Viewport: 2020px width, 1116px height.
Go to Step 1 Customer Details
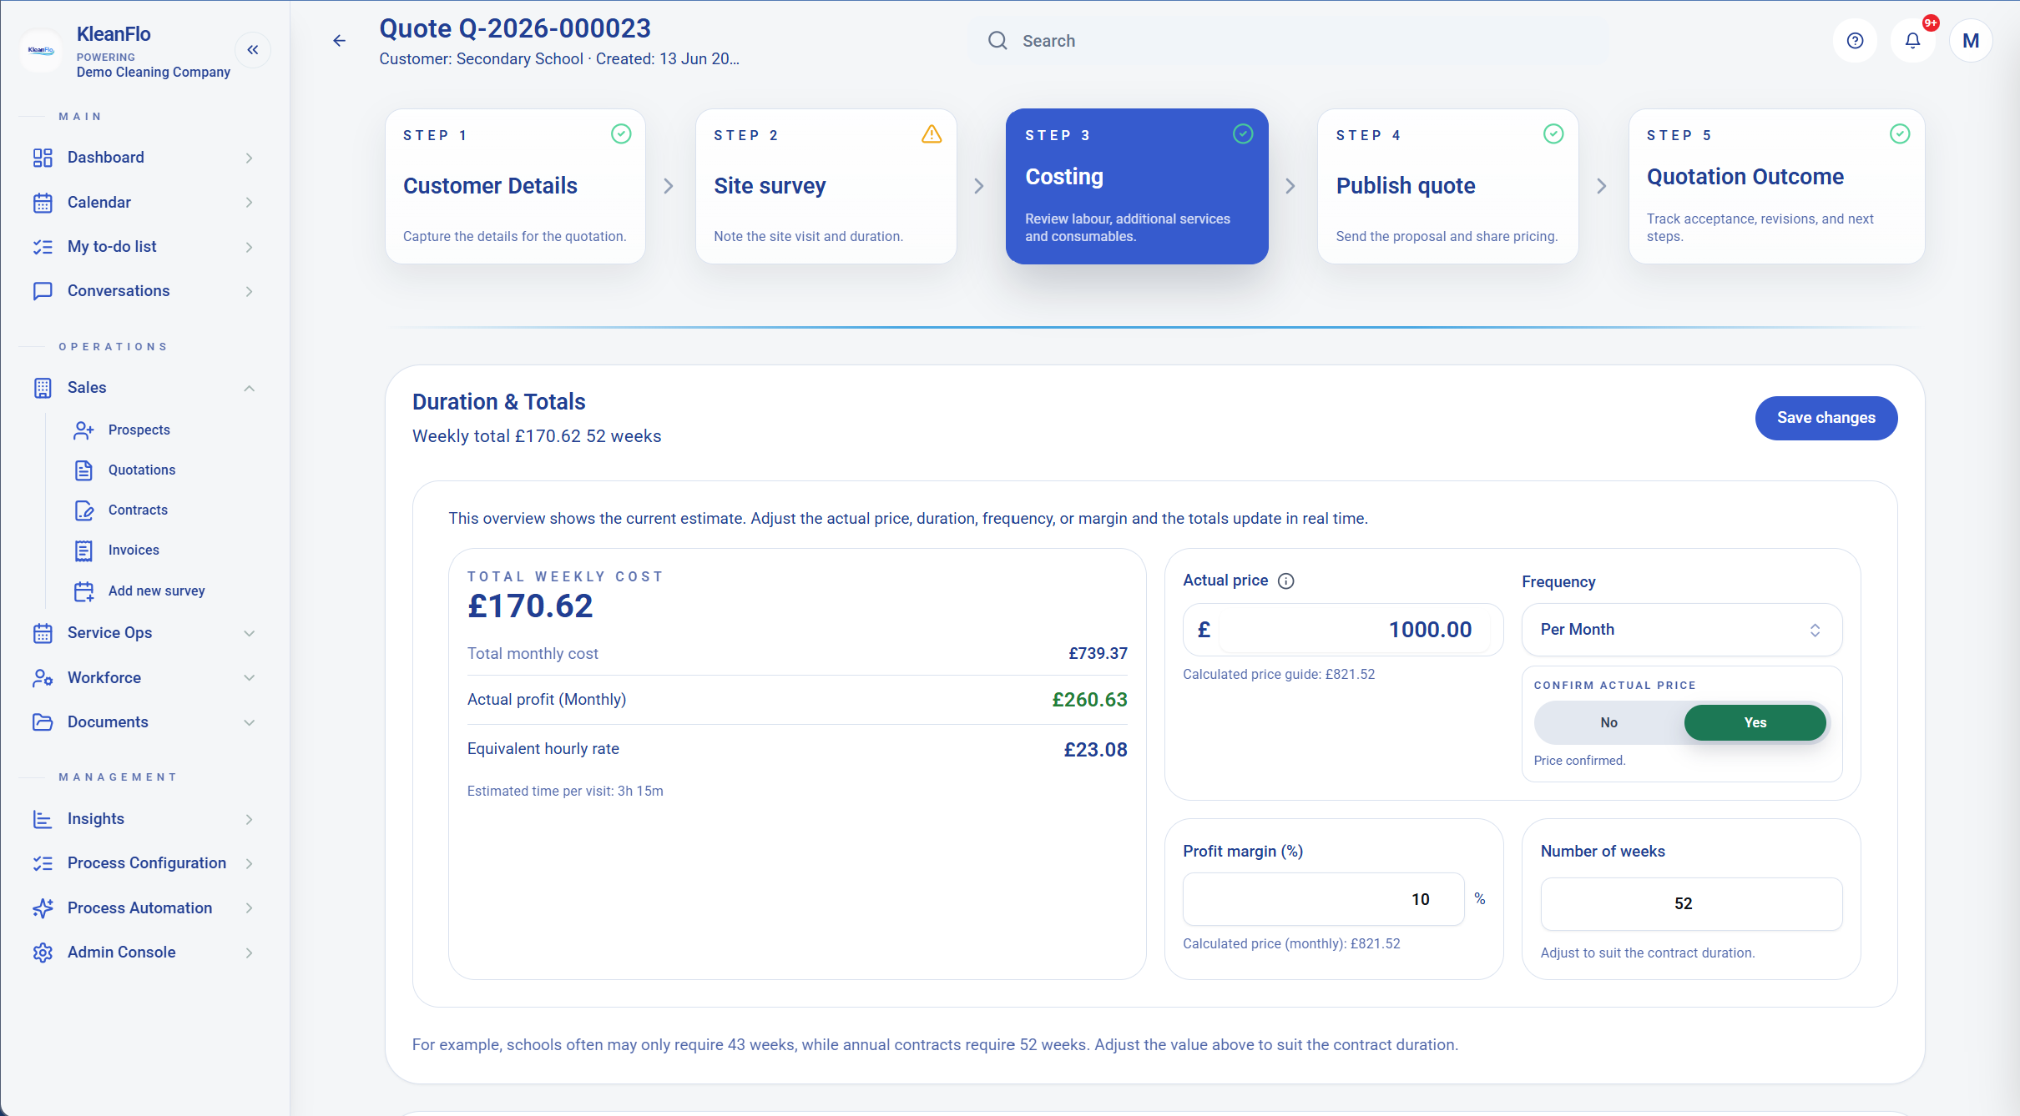point(515,186)
